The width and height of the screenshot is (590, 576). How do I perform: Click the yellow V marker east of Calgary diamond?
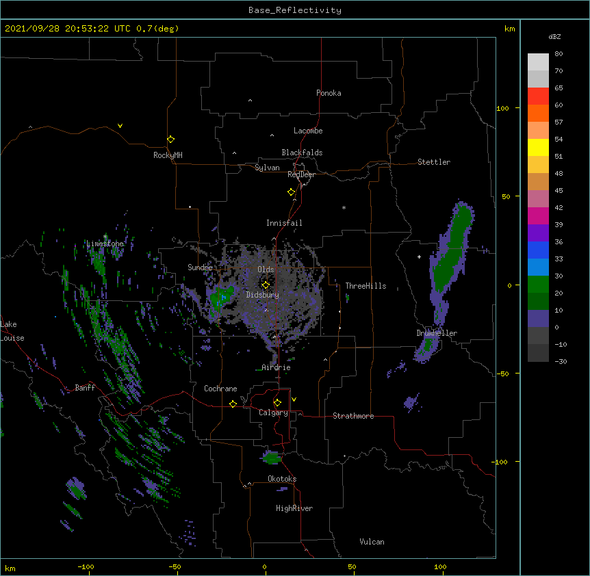[x=294, y=400]
